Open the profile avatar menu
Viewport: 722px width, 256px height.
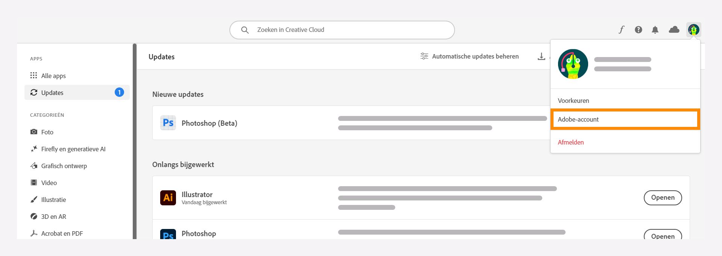pyautogui.click(x=693, y=29)
